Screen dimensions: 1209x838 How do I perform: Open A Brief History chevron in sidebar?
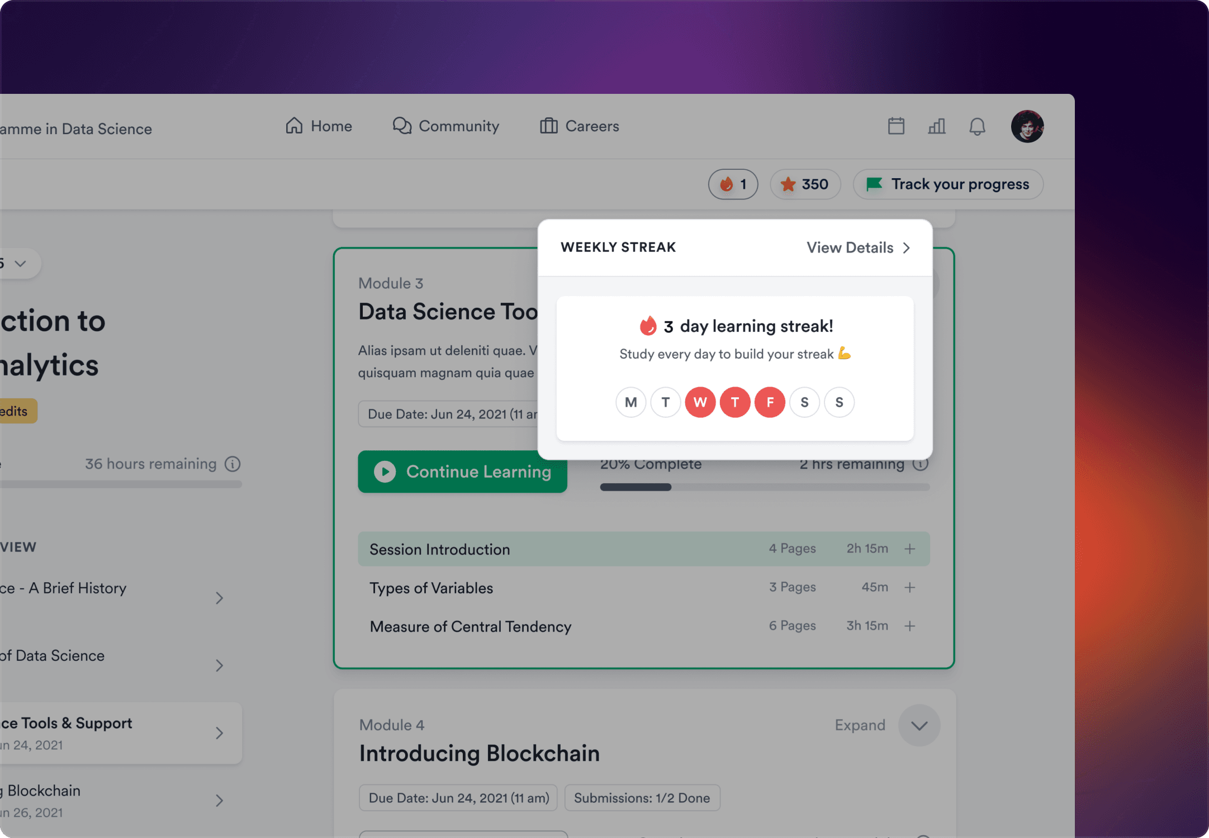tap(219, 598)
